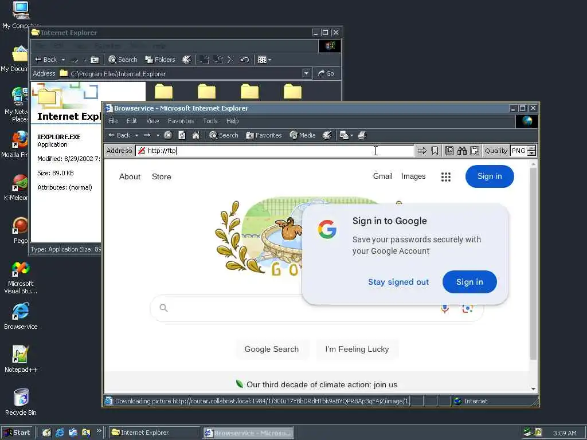The height and width of the screenshot is (440, 587).
Task: Click bookmark icon beside address bar
Action: click(435, 151)
